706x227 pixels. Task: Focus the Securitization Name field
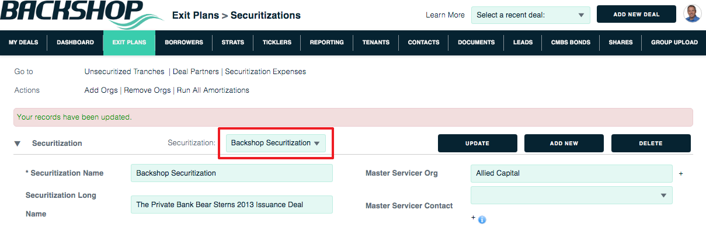pyautogui.click(x=232, y=173)
